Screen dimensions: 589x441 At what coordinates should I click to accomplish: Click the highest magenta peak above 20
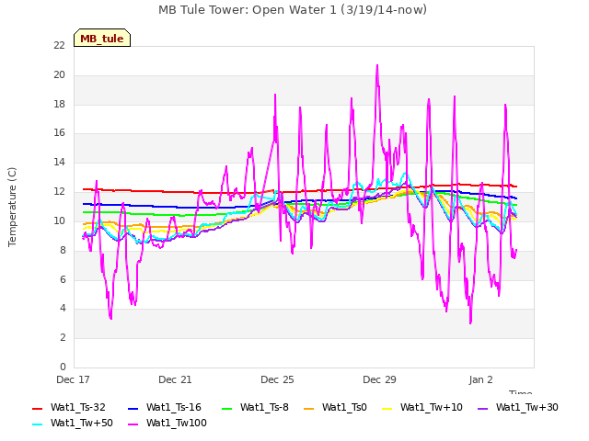coord(377,66)
